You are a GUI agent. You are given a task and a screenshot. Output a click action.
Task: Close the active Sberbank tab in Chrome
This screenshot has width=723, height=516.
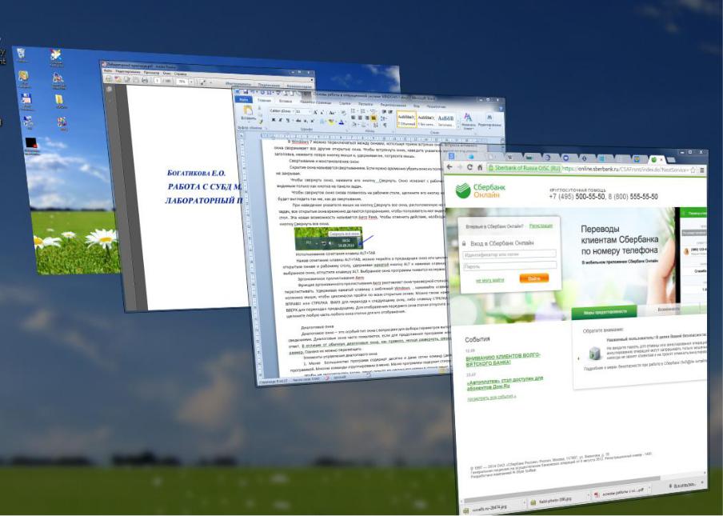661,159
